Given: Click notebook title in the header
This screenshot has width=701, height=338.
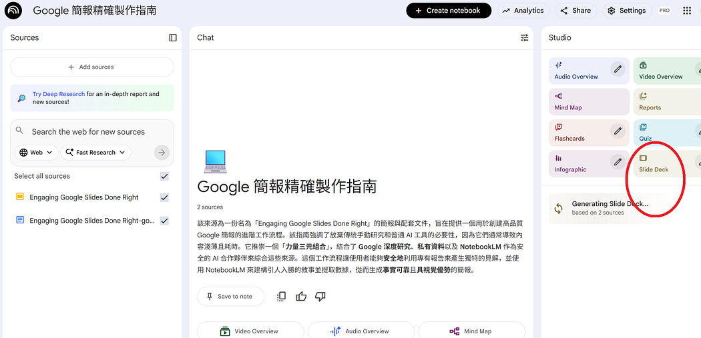Looking at the screenshot, I should coord(95,11).
